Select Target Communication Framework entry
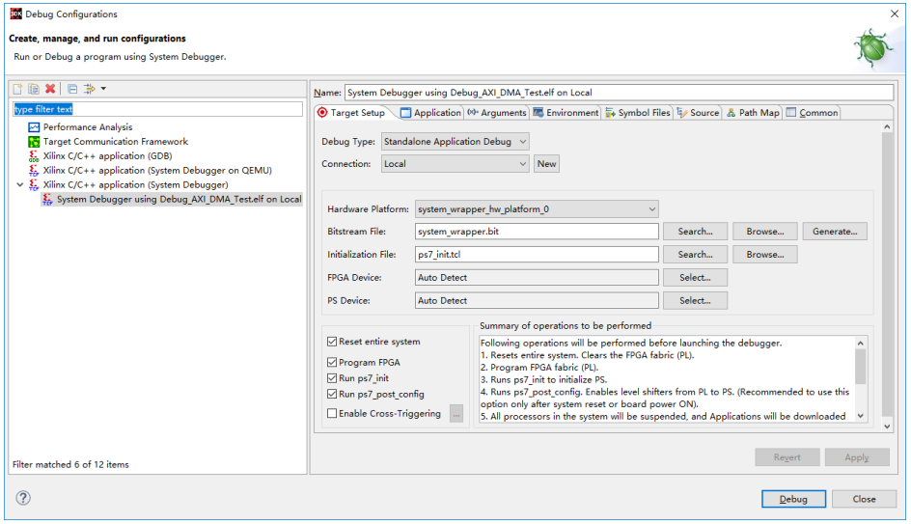Screen dimensions: 911x524 click(x=115, y=142)
